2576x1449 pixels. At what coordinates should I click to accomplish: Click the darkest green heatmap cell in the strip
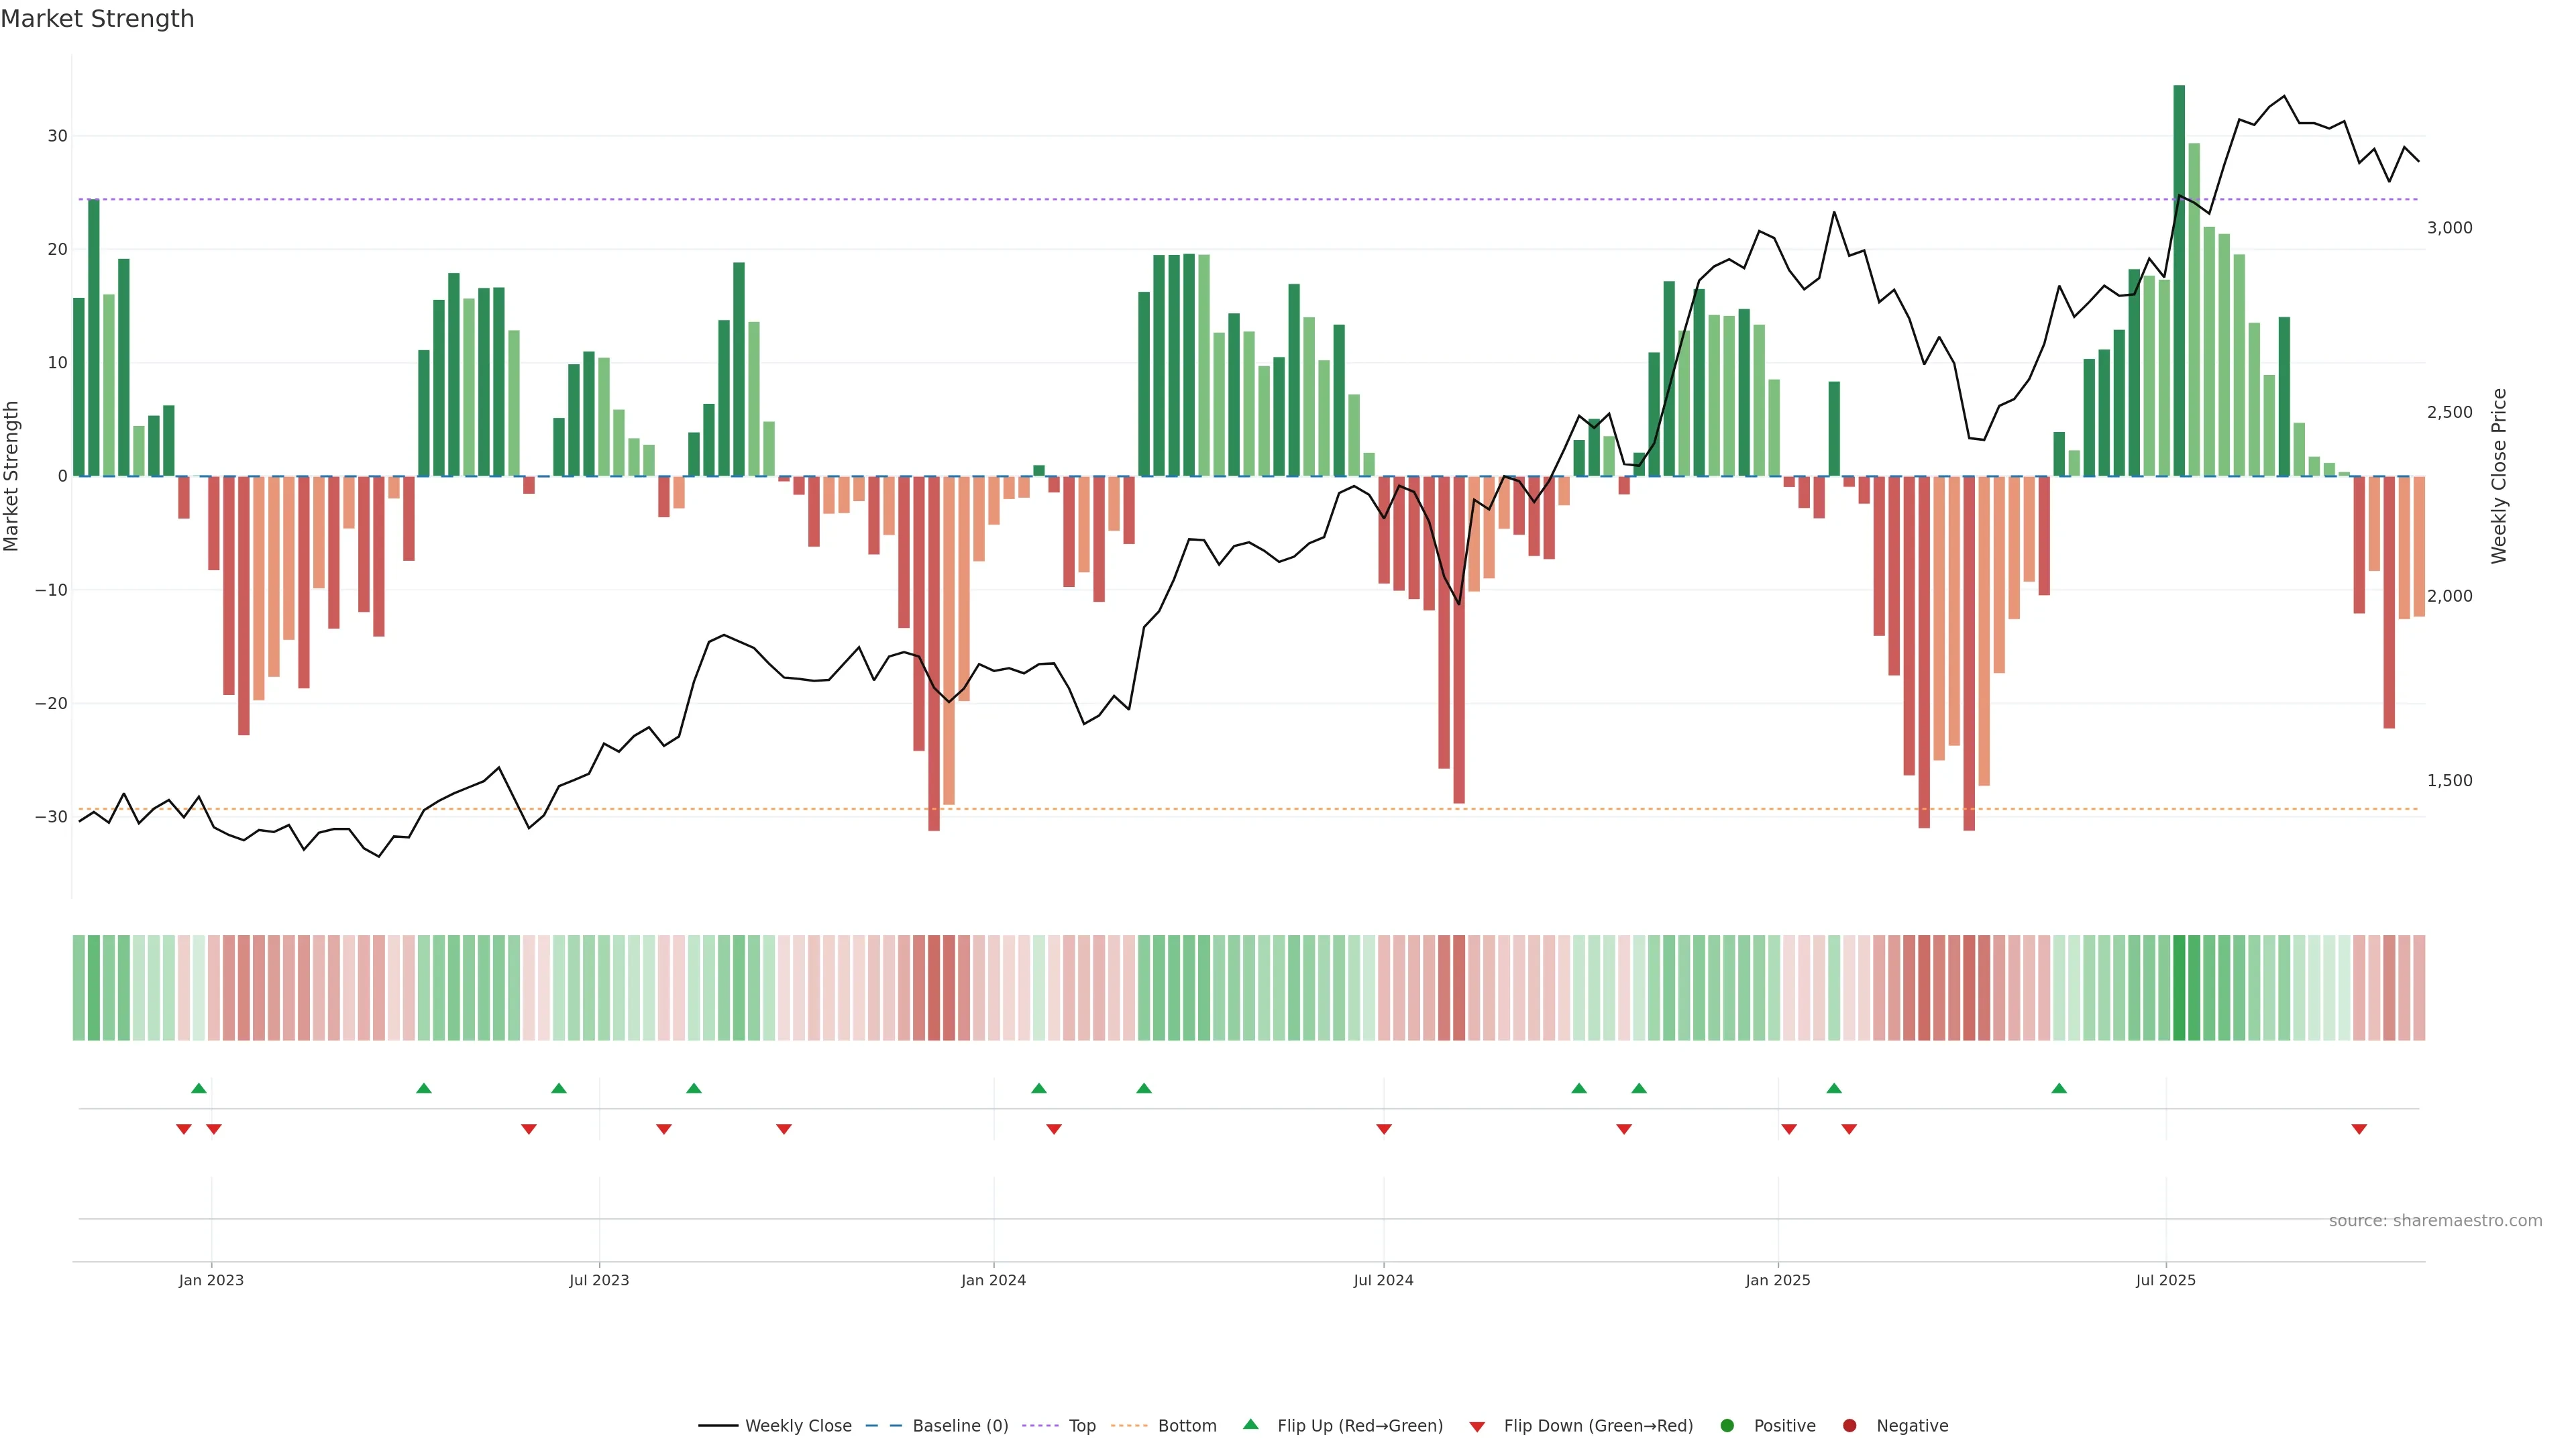pos(2179,987)
